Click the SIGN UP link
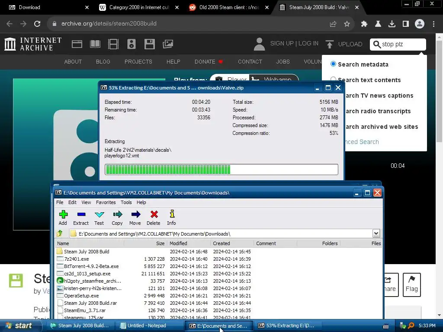Image resolution: width=443 pixels, height=332 pixels. (282, 44)
